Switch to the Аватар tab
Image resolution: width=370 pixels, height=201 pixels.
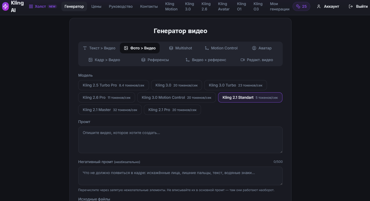pos(262,48)
